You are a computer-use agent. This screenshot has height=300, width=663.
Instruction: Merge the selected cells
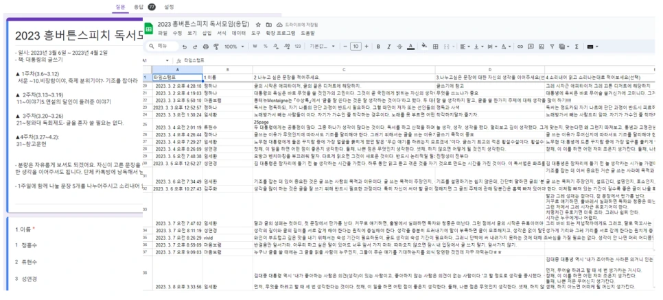447,47
